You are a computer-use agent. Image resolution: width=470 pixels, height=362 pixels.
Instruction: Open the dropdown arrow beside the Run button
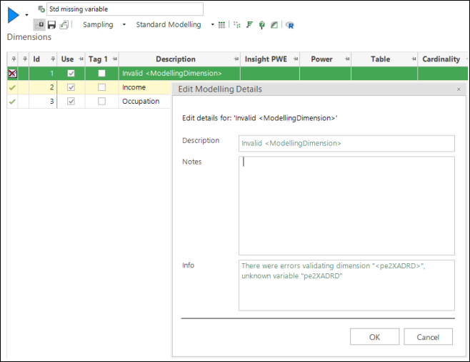(x=26, y=15)
